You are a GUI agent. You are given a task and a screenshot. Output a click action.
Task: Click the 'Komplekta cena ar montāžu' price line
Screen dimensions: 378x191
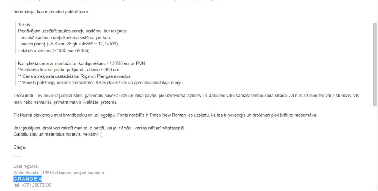coord(82,63)
